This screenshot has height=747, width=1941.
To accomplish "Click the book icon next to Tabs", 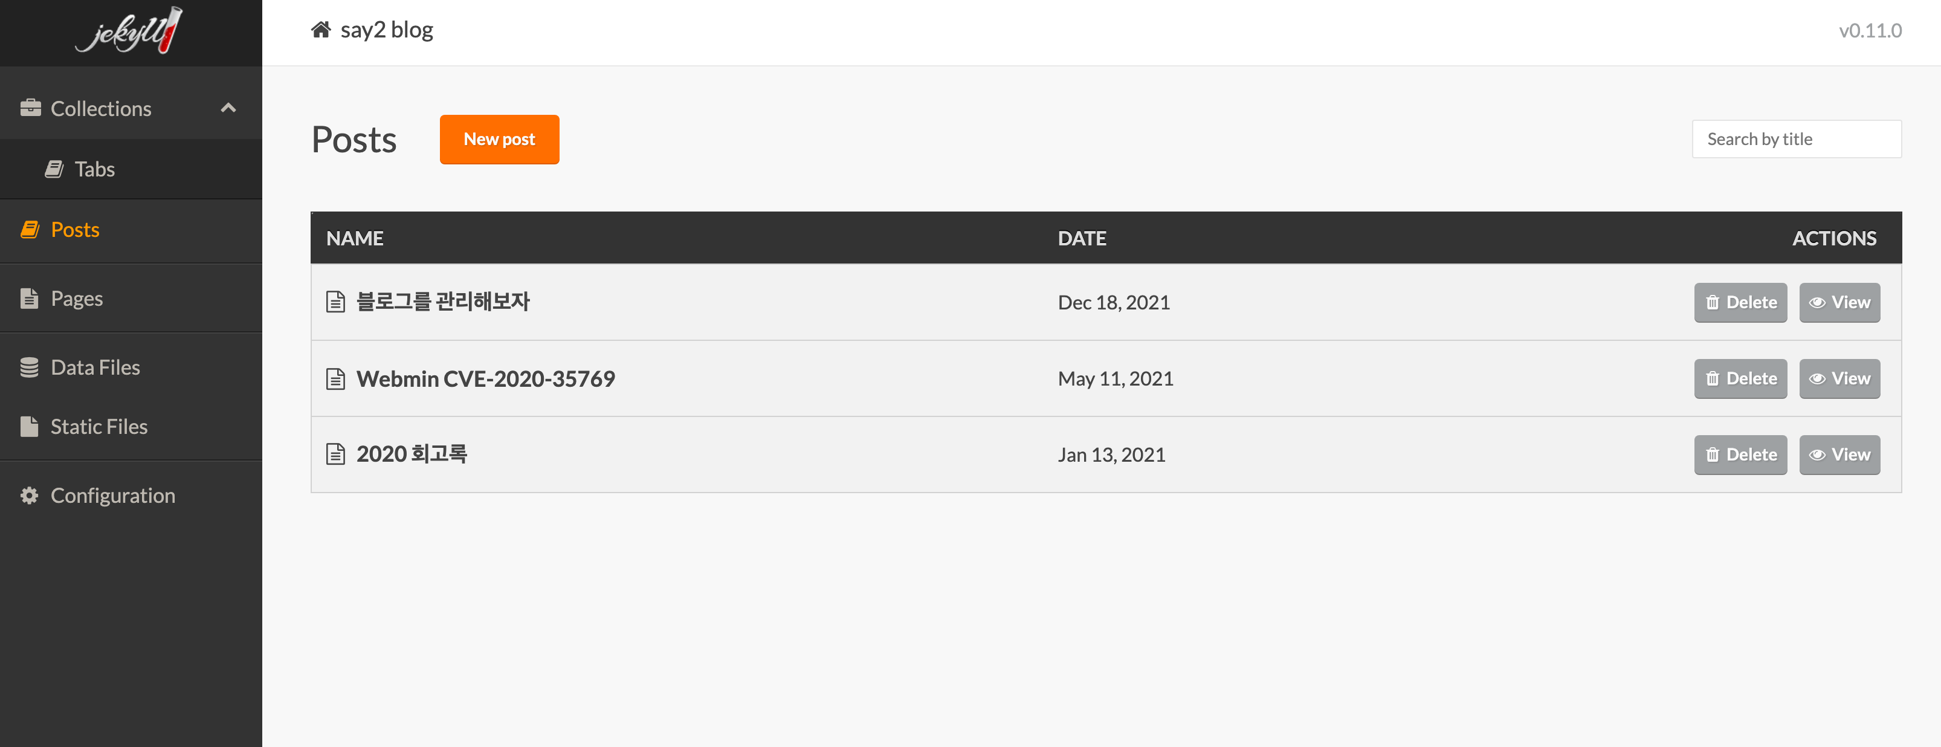I will [54, 169].
